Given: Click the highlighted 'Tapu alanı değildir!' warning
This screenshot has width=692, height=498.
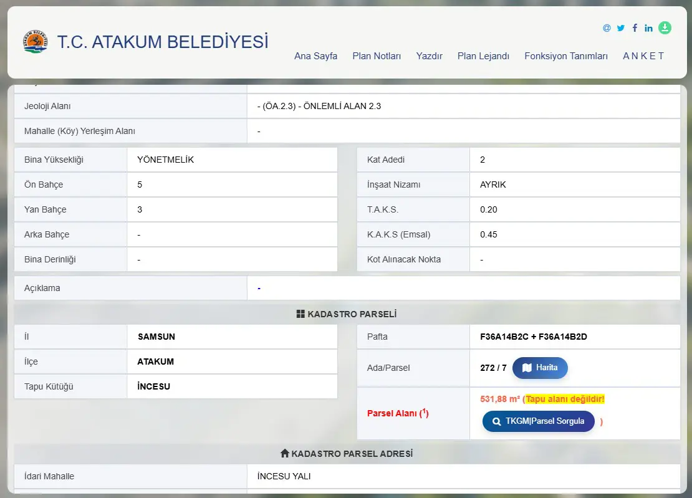Looking at the screenshot, I should point(564,399).
